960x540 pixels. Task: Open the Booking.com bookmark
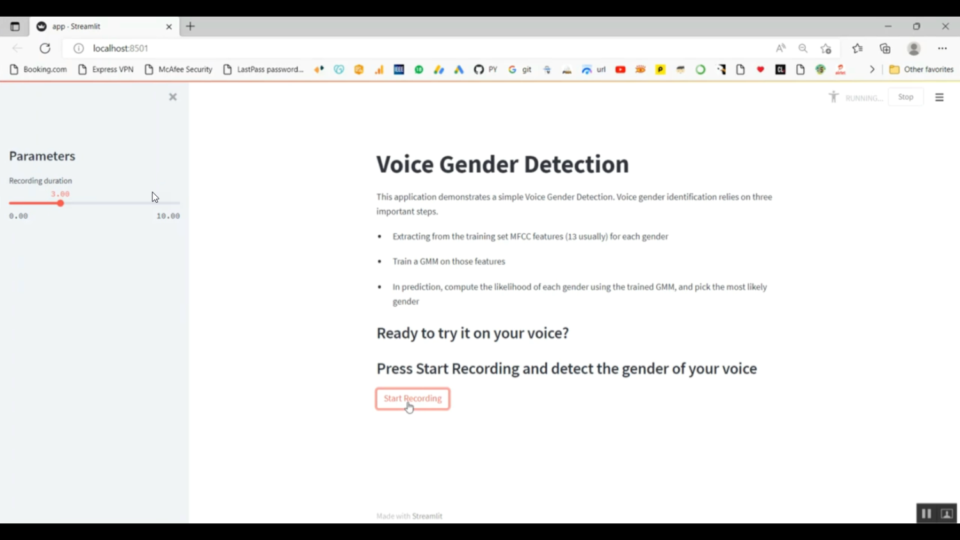point(38,69)
